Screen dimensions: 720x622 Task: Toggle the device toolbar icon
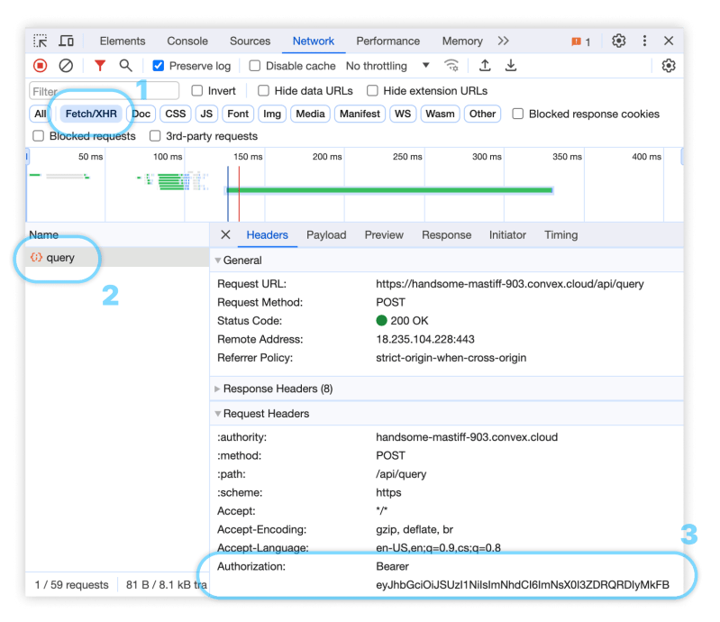66,41
